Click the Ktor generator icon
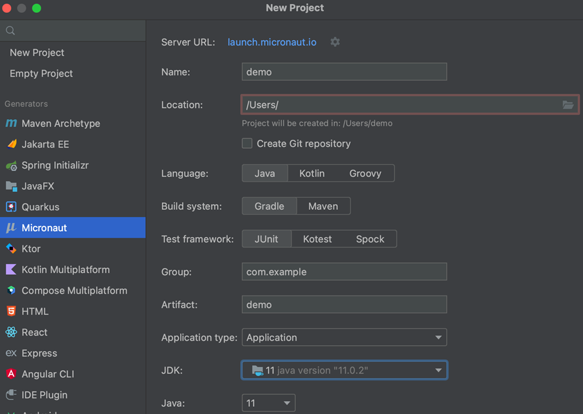This screenshot has height=414, width=583. point(11,249)
